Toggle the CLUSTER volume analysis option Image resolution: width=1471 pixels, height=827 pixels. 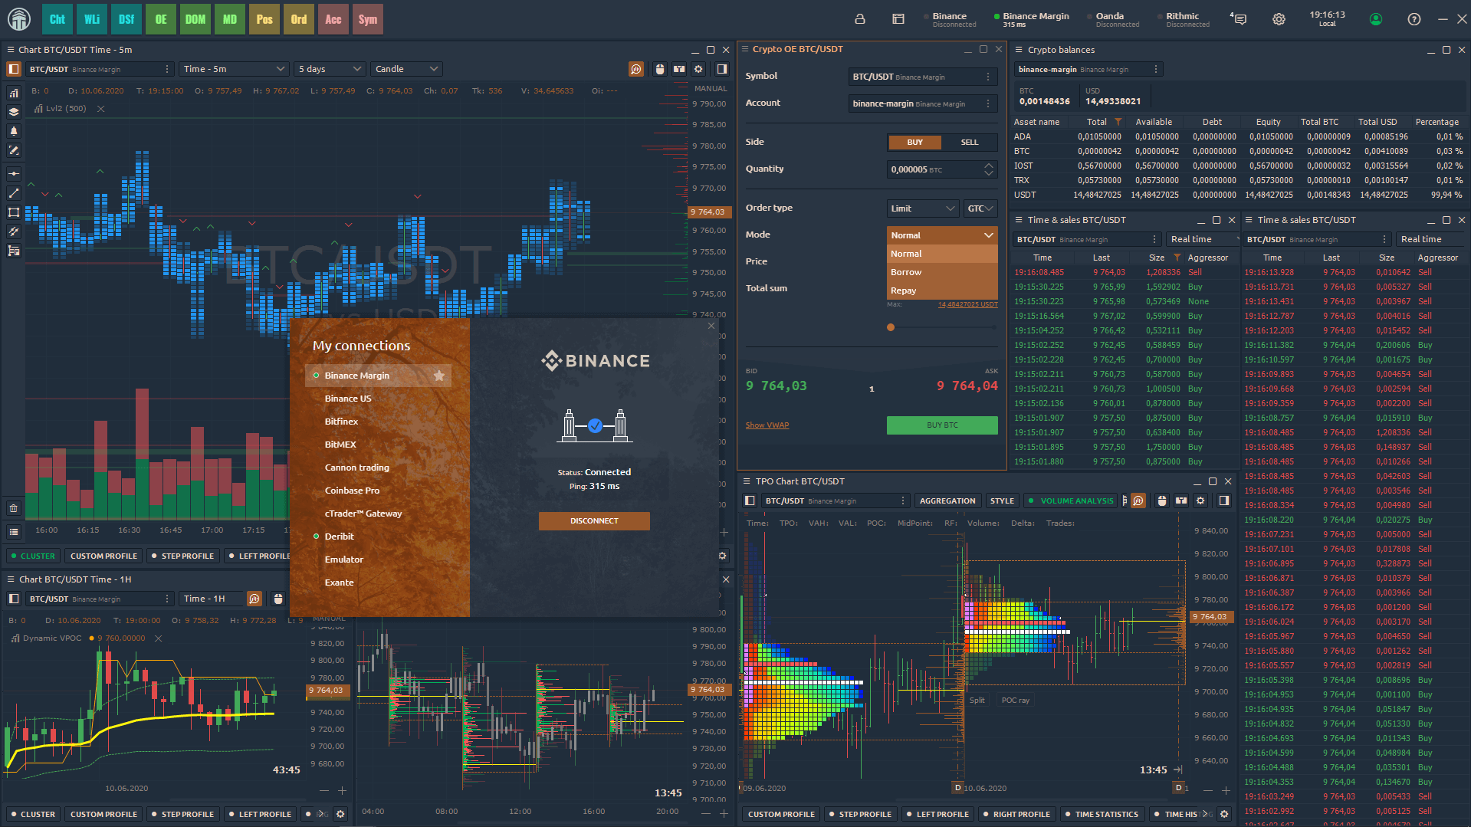pyautogui.click(x=33, y=556)
